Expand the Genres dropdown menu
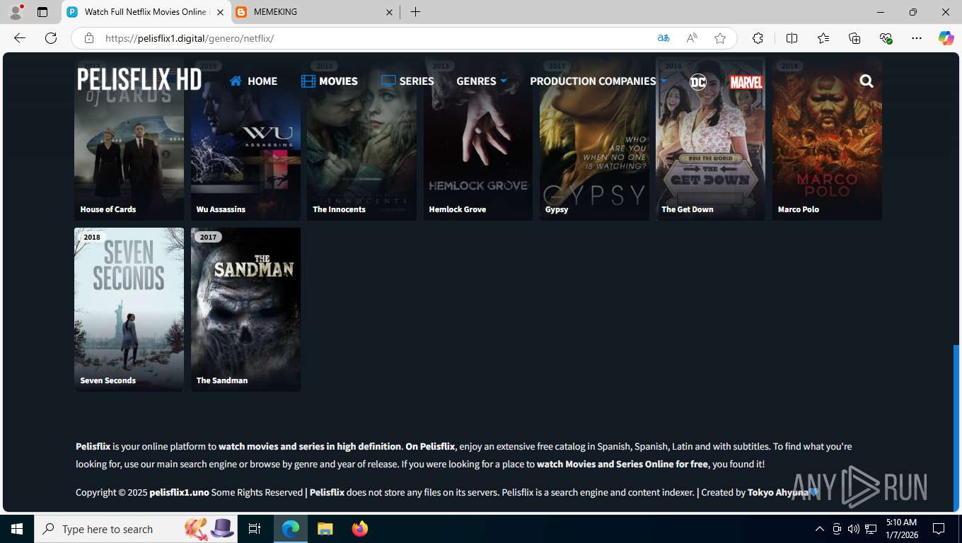Image resolution: width=962 pixels, height=543 pixels. tap(482, 81)
